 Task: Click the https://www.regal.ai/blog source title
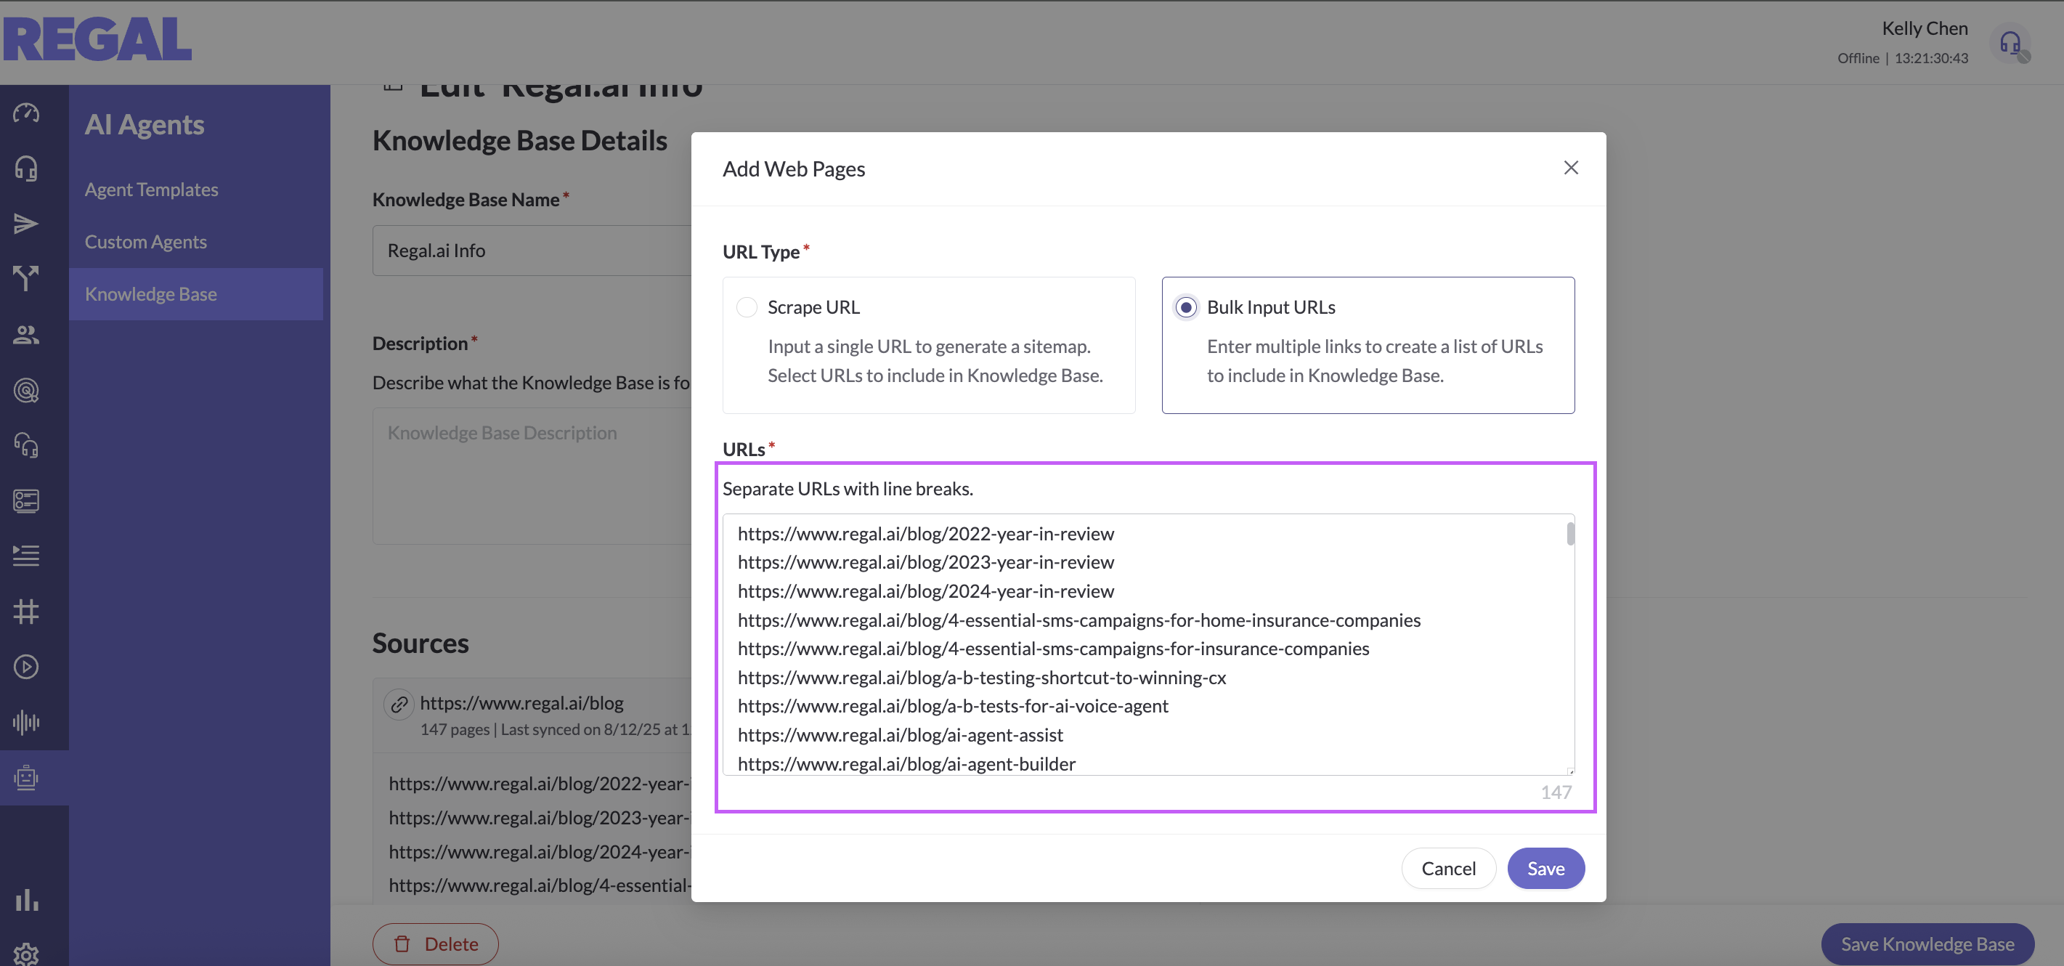click(x=521, y=703)
